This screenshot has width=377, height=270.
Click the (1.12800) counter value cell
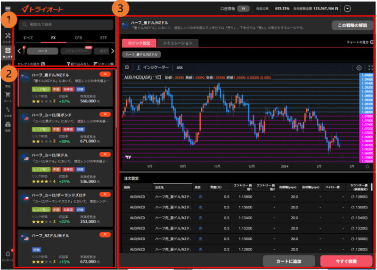click(x=359, y=249)
